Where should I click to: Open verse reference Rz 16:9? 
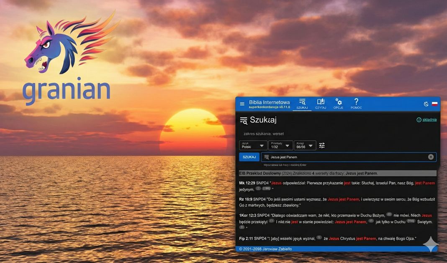245,199
